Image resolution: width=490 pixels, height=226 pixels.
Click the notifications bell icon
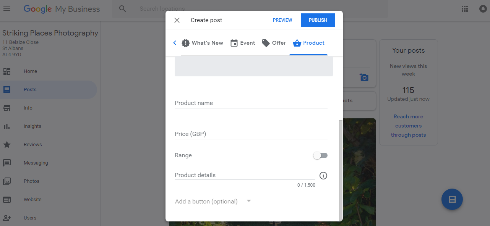click(483, 9)
